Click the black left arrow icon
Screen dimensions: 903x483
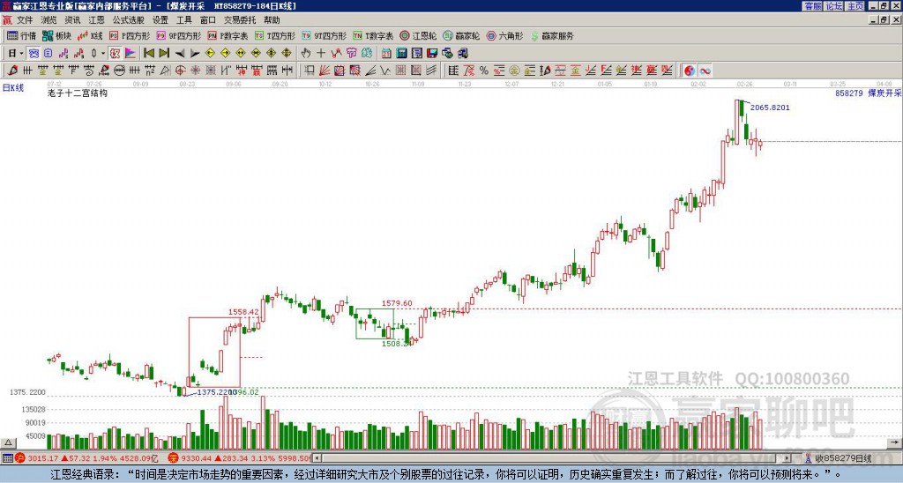coord(180,54)
